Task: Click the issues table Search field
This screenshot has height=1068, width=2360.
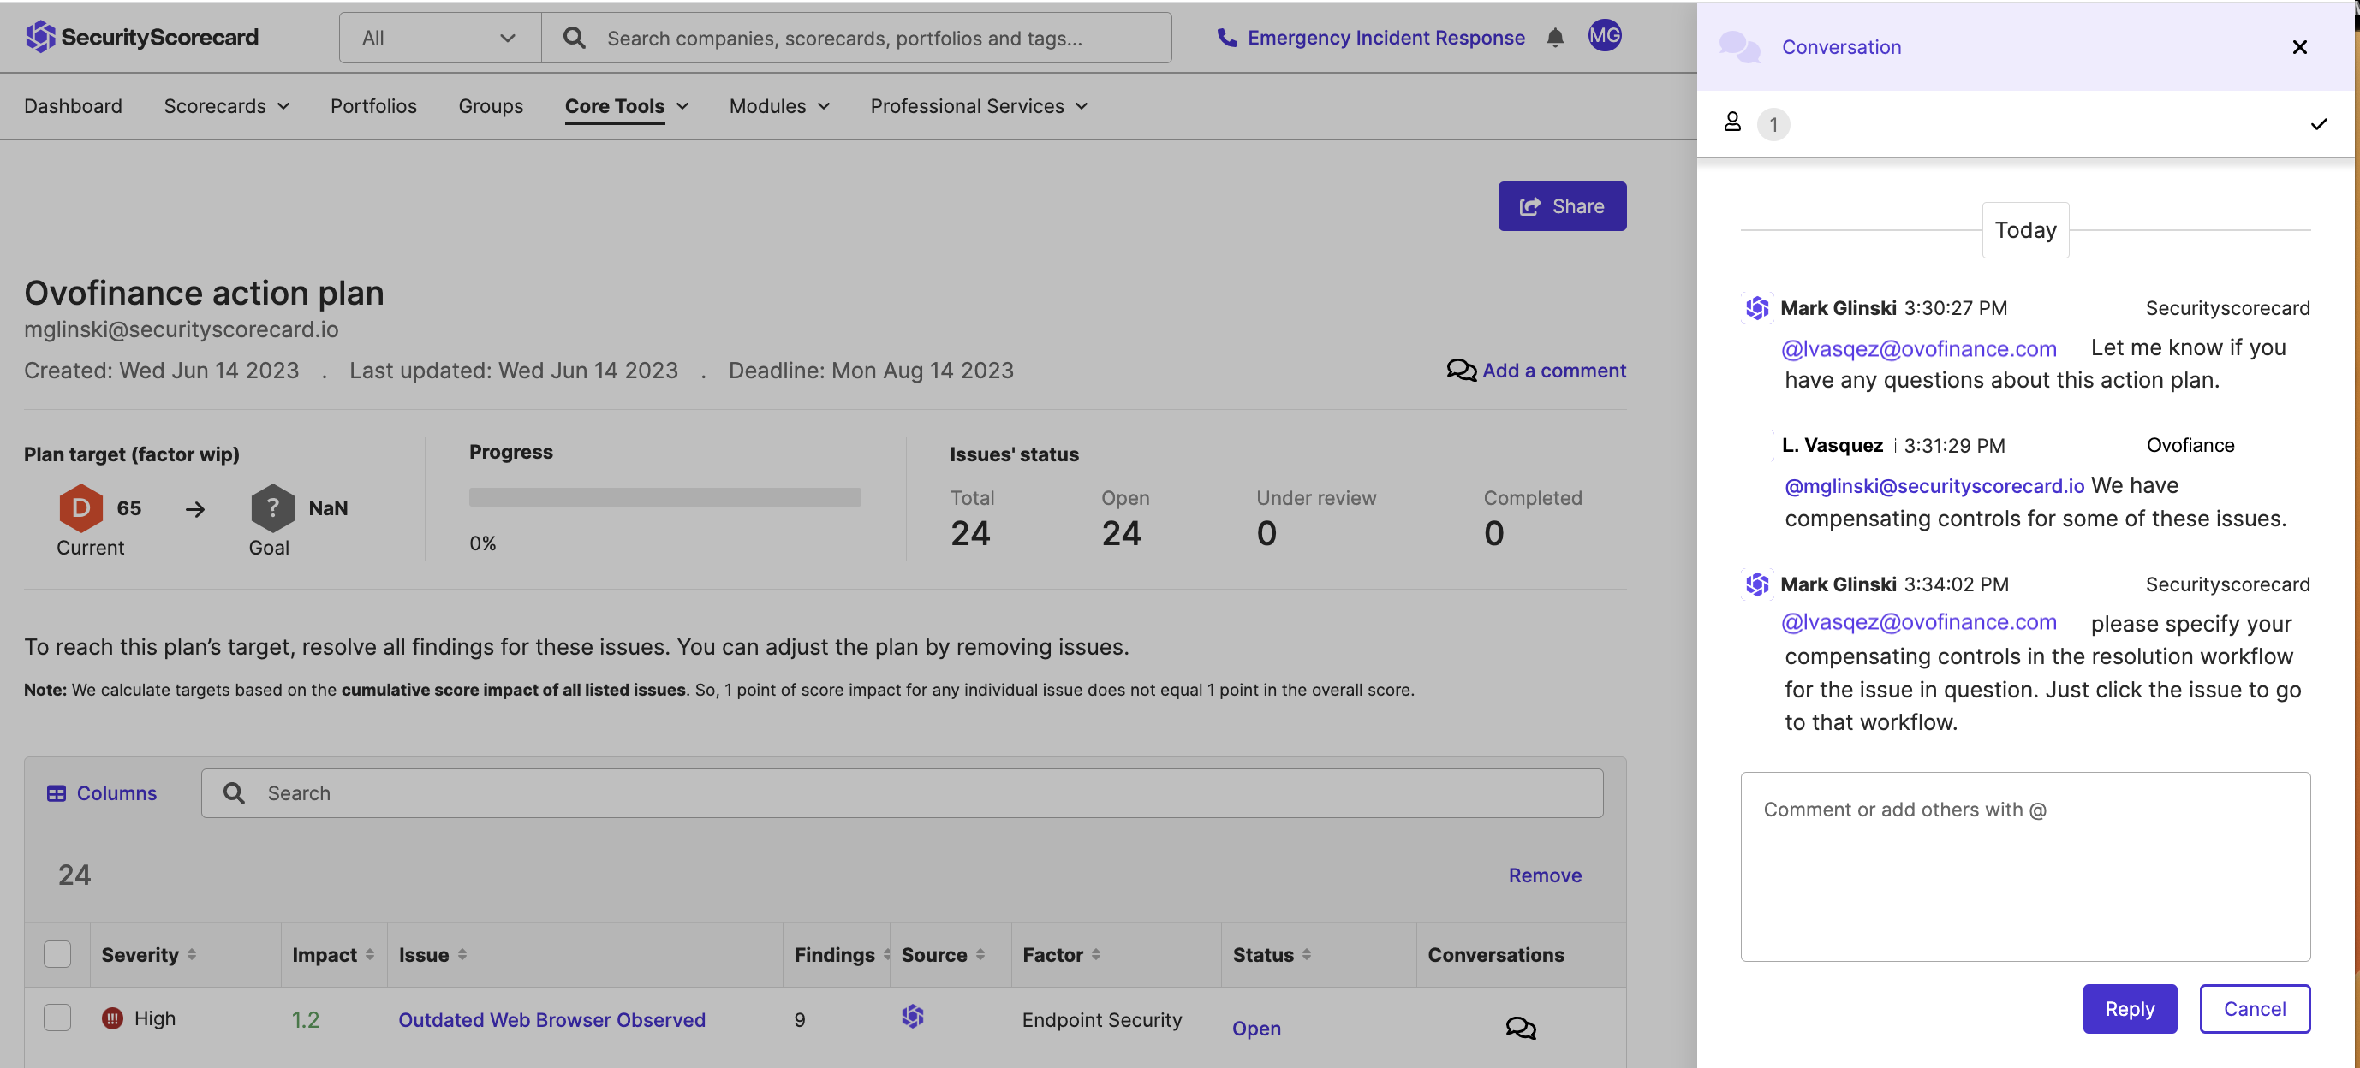Action: (903, 793)
